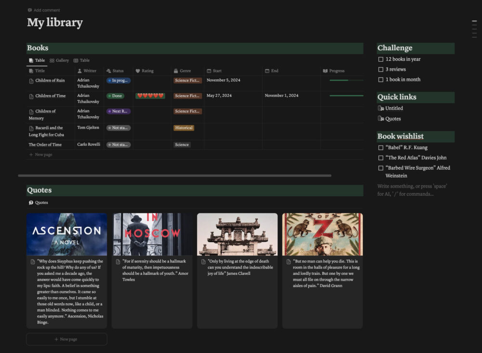The height and width of the screenshot is (353, 482).
Task: Click the Quotes page icon below the Quotes heading
Action: [x=30, y=203]
